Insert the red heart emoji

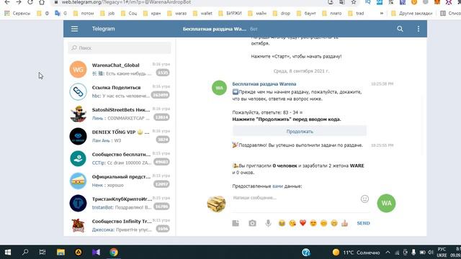[x=303, y=223]
